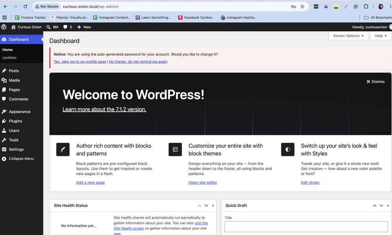Click the Settings sliders icon

tap(4, 149)
